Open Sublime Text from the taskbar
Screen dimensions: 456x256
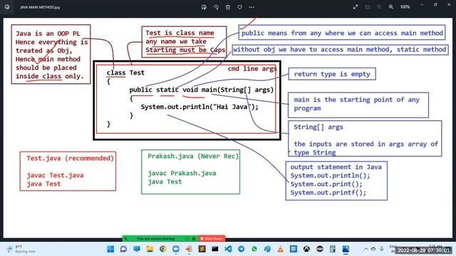[202, 249]
